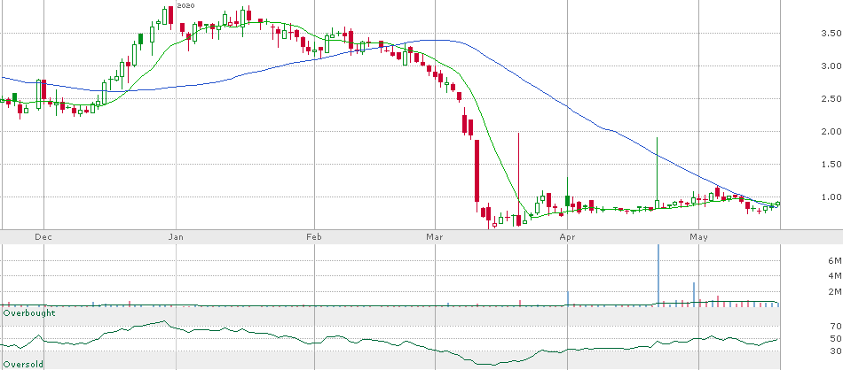Click the Apr month label on time axis
This screenshot has width=843, height=370.
[567, 236]
